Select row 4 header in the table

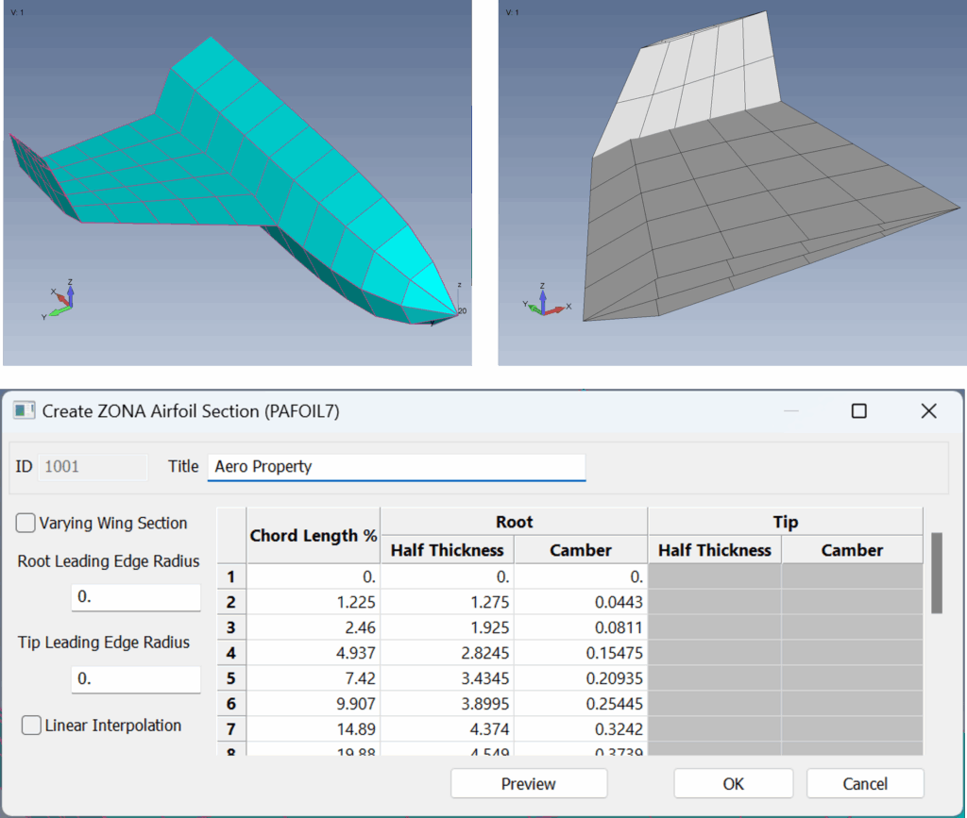pyautogui.click(x=231, y=652)
